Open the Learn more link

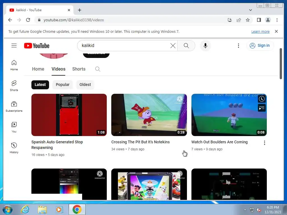click(x=260, y=31)
